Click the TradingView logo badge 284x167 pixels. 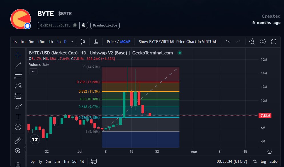(35, 139)
